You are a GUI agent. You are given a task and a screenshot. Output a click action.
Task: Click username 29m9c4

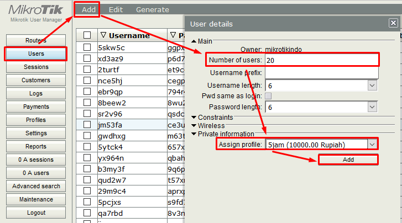coord(111,191)
